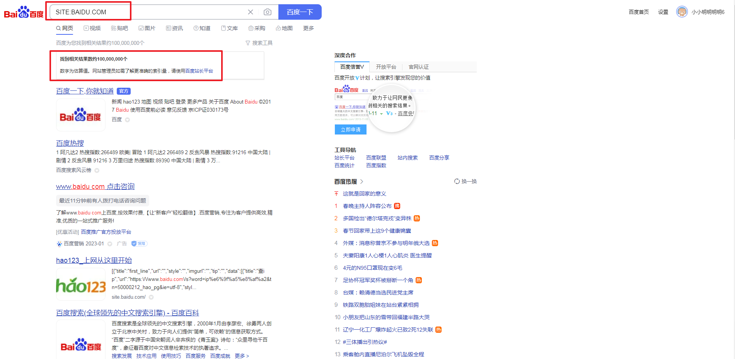Switch to 采购 tab
This screenshot has width=735, height=359.
[x=257, y=28]
